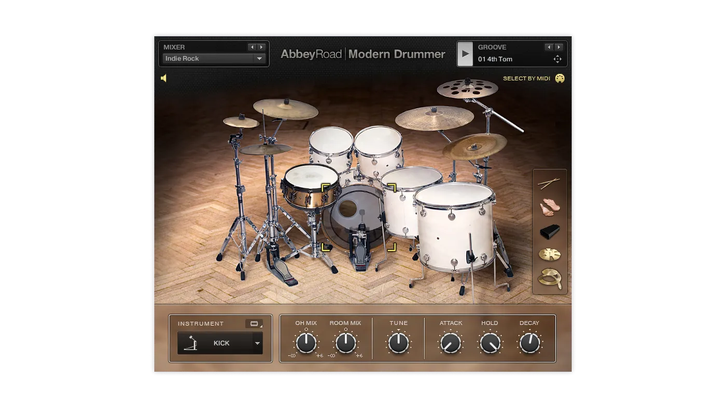
Task: Select previous mixer preset
Action: 252,47
